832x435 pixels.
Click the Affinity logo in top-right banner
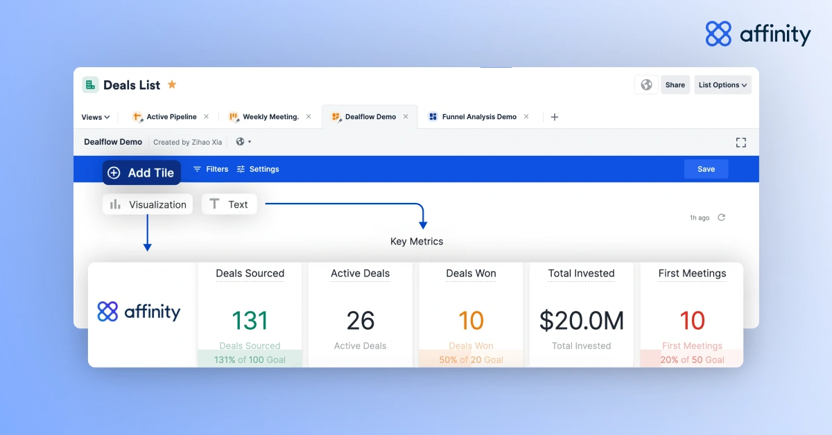pos(758,34)
